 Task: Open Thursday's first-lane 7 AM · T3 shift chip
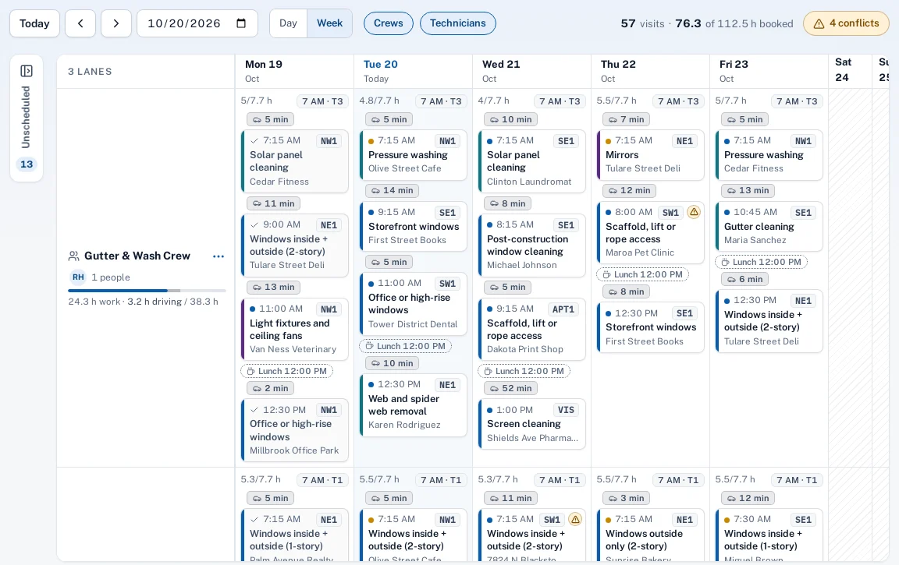point(678,101)
